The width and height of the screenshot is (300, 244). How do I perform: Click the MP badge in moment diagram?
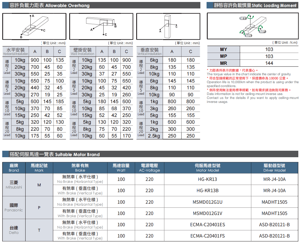(x=262, y=31)
